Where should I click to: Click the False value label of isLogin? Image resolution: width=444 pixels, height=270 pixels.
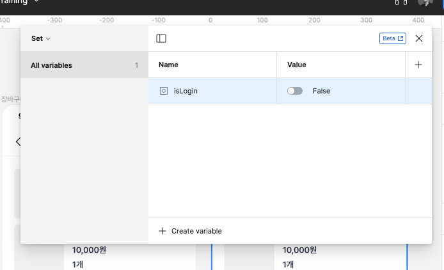[321, 91]
